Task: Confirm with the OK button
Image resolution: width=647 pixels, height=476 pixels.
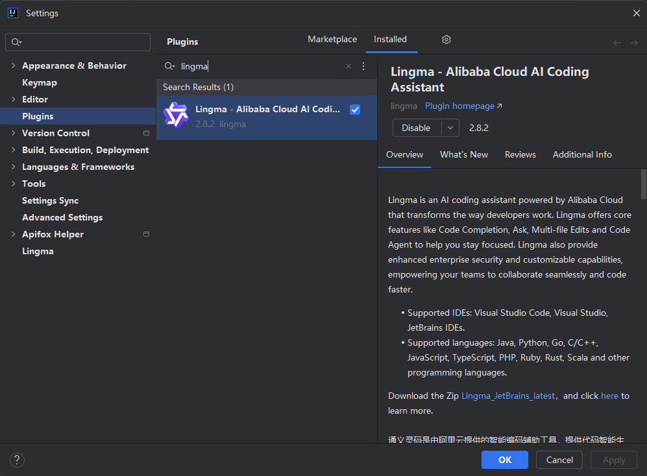Action: (505, 460)
